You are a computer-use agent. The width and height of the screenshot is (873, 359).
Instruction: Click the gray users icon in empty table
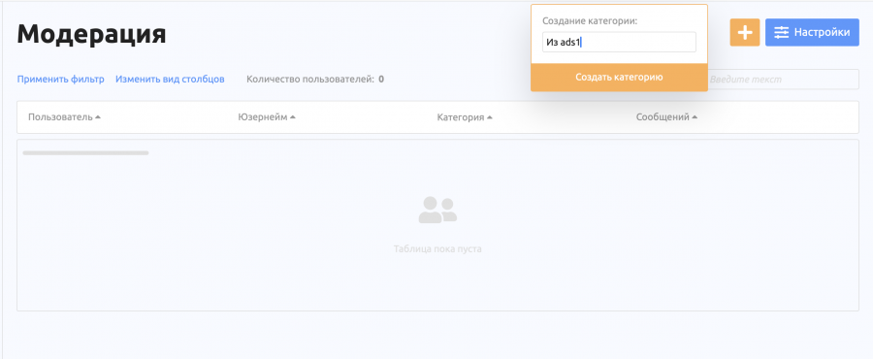pos(437,210)
